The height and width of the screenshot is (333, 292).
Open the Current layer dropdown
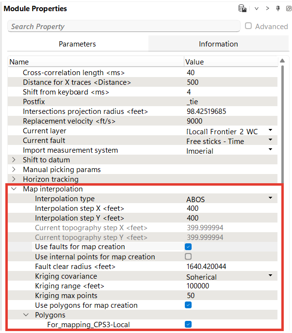(270, 130)
